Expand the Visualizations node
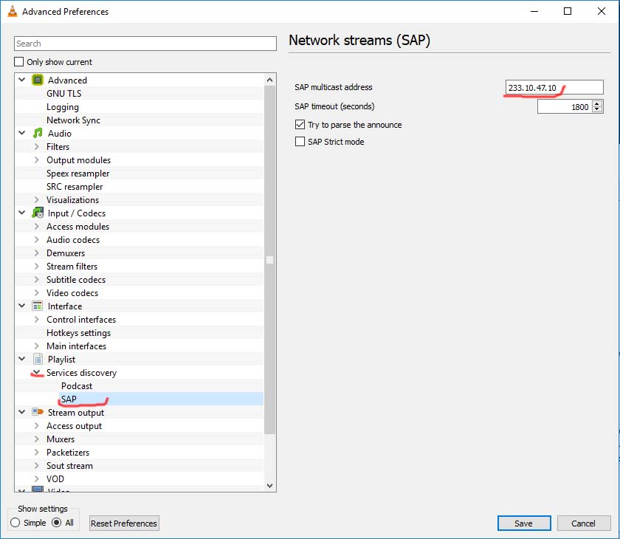 [37, 199]
